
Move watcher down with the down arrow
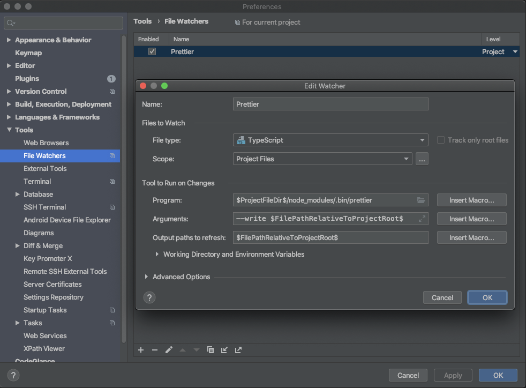(197, 350)
